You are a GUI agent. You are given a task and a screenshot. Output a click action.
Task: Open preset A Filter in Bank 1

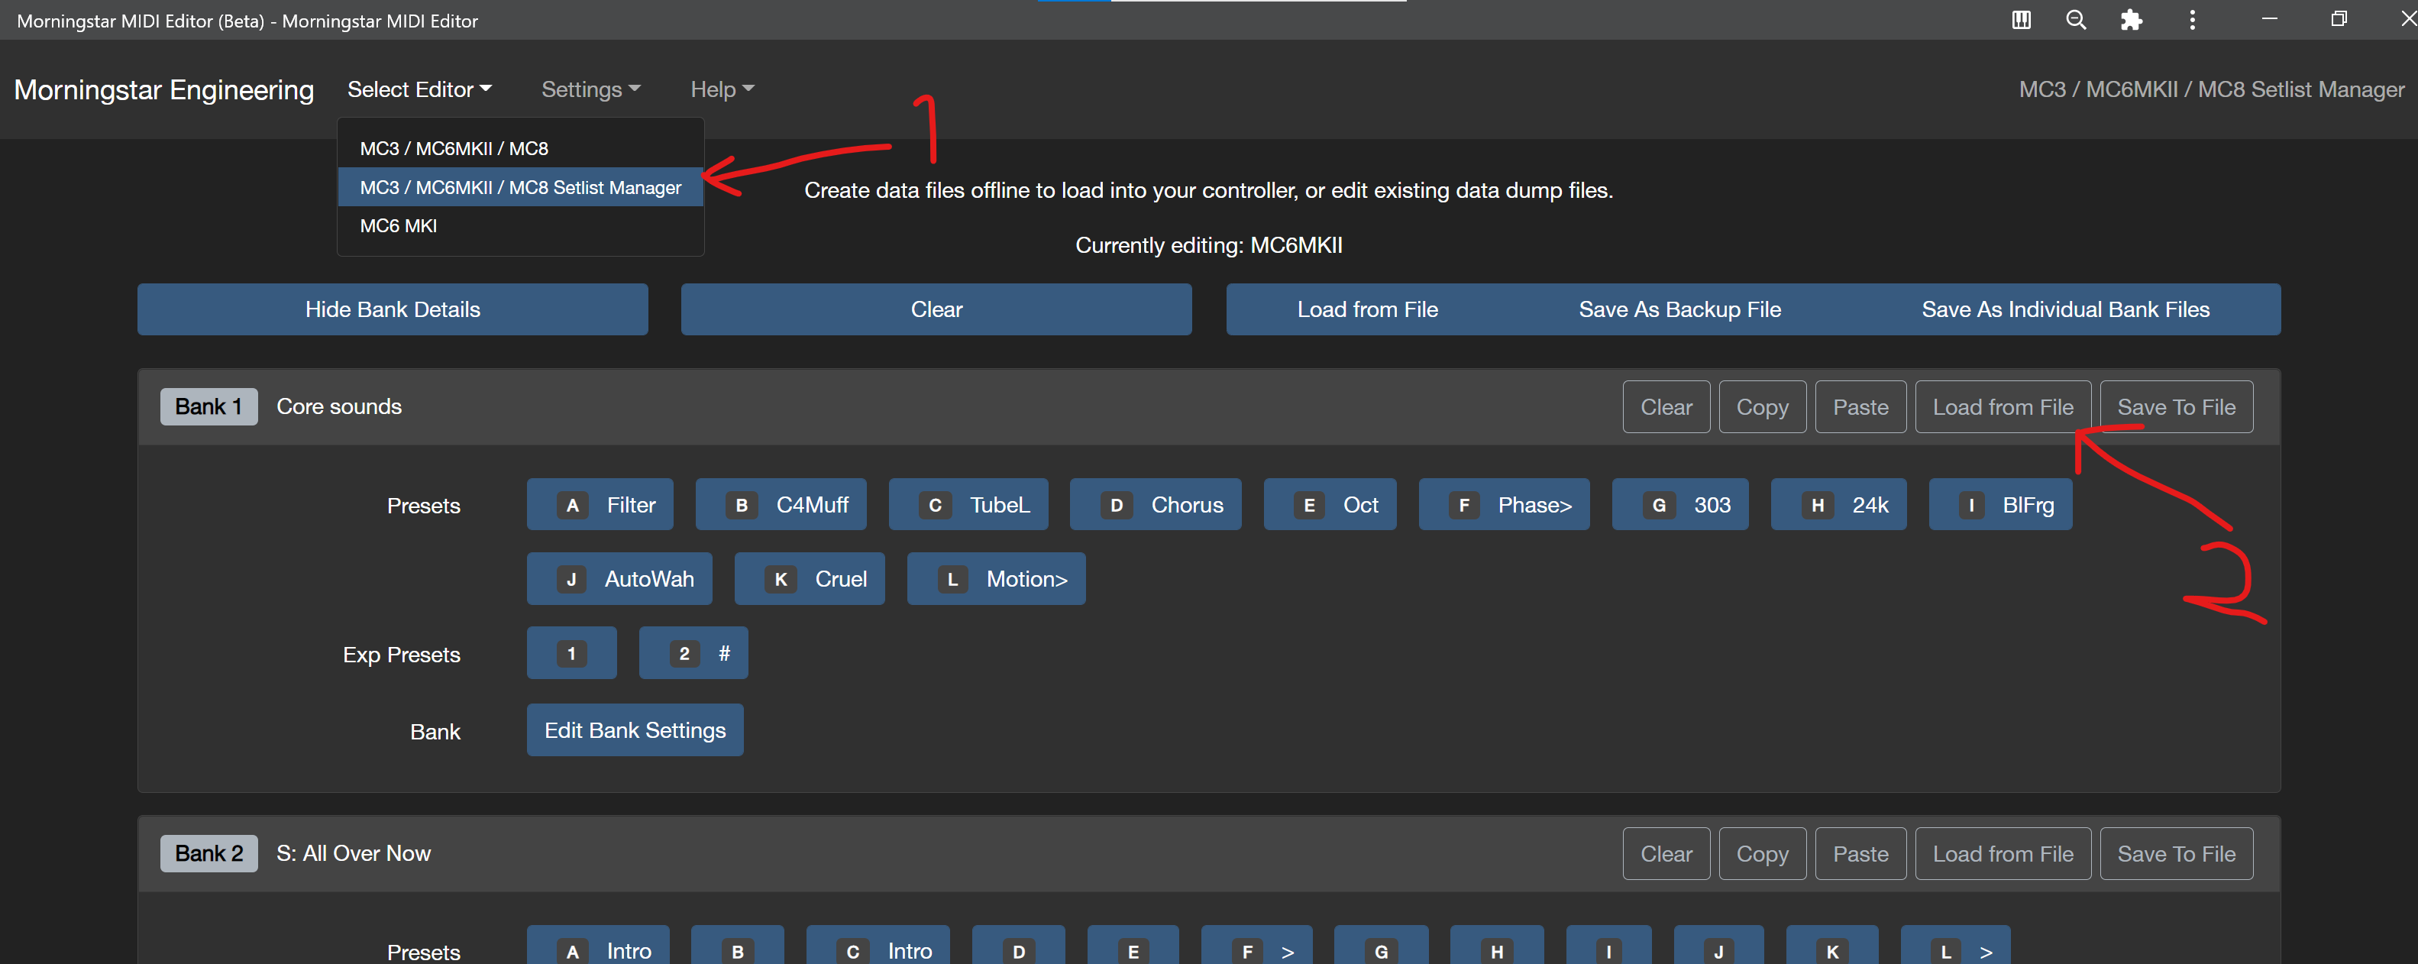(x=600, y=504)
